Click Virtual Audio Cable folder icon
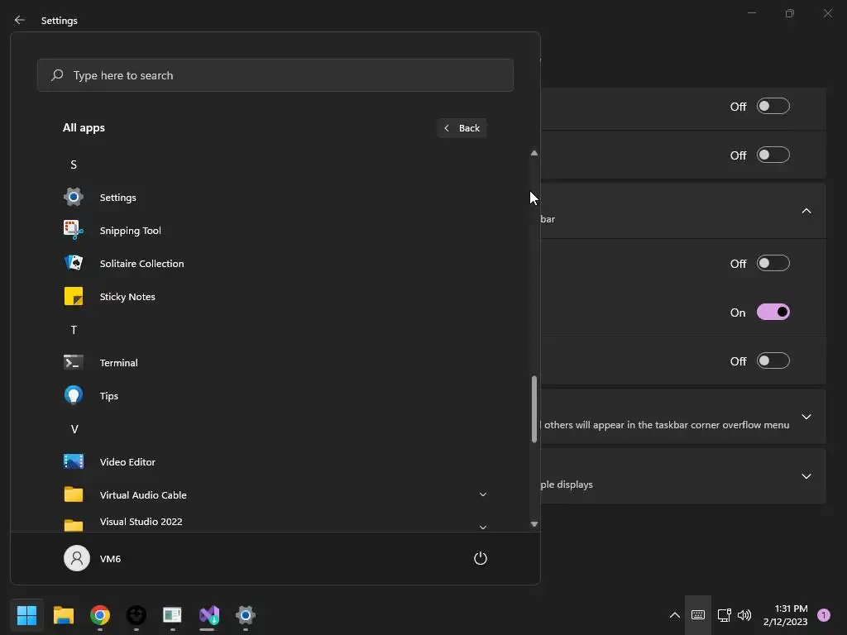The image size is (847, 635). click(x=74, y=494)
